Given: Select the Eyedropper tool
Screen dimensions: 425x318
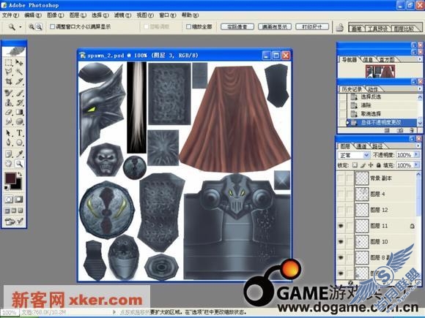Looking at the screenshot, I should [19, 154].
